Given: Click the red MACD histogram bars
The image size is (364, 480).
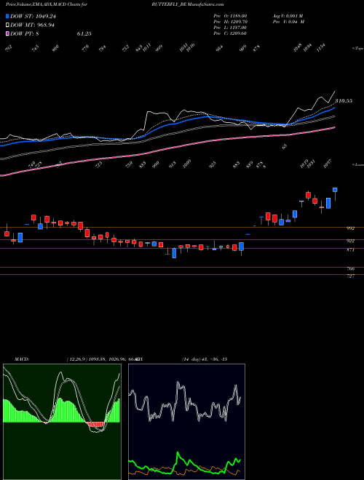Looking at the screenshot, I should [x=95, y=424].
